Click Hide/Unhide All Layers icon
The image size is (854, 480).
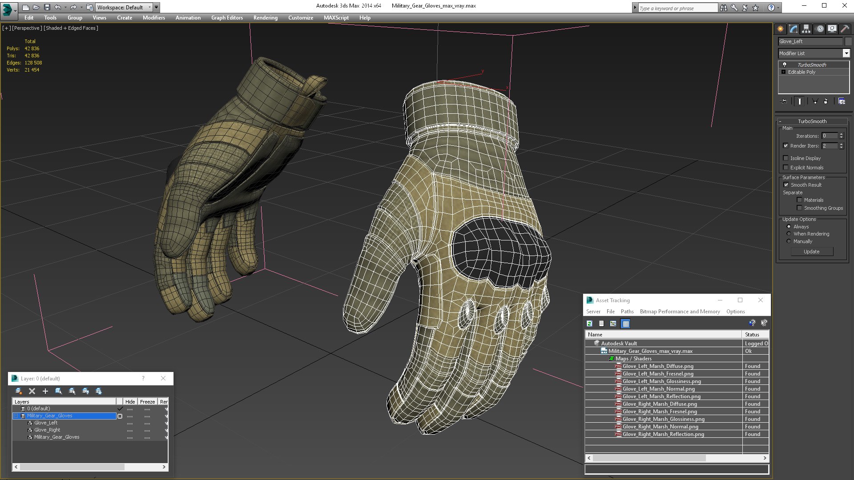tap(85, 391)
